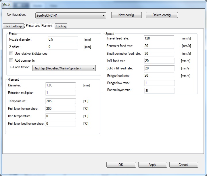Click the Bottom layer ratio field
Screen dimensions: 207x176
tap(159, 91)
